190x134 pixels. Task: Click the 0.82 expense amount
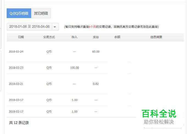pyautogui.click(x=96, y=84)
